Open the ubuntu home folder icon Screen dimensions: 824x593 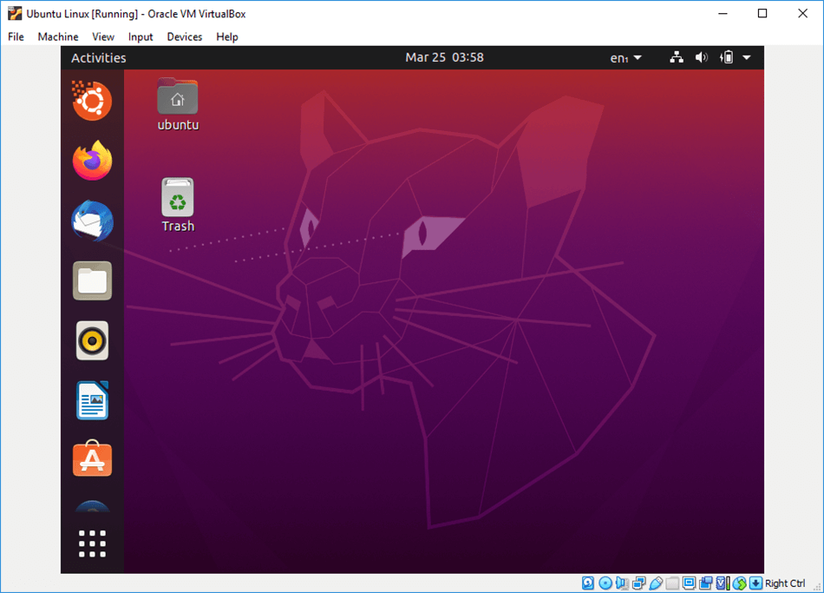tap(178, 104)
